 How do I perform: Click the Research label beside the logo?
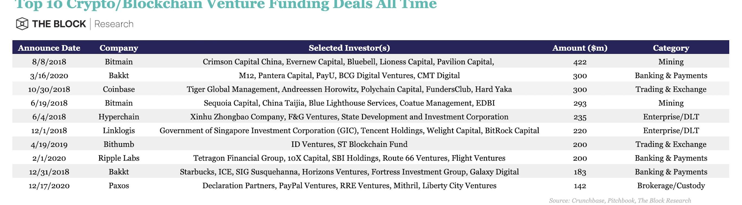(x=114, y=24)
